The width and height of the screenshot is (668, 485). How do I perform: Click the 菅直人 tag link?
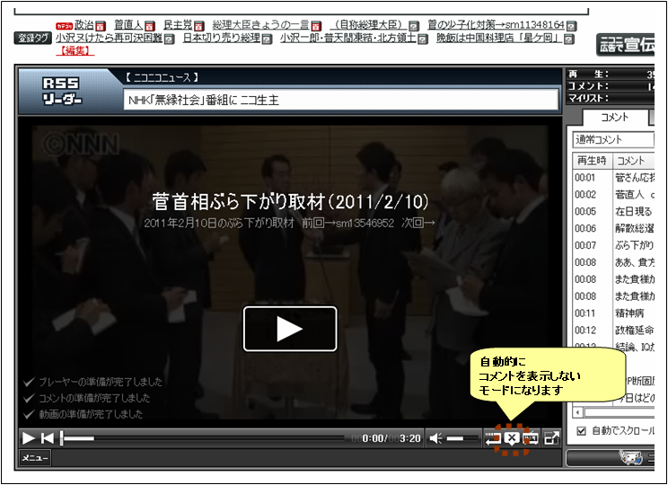point(128,25)
